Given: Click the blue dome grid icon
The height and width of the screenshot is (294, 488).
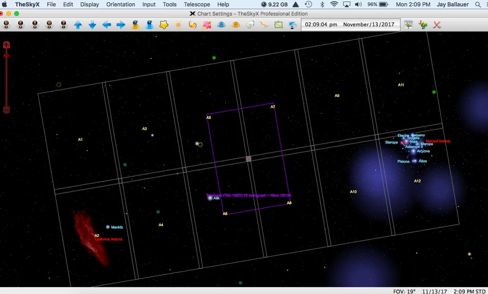Looking at the screenshot, I should point(221,25).
